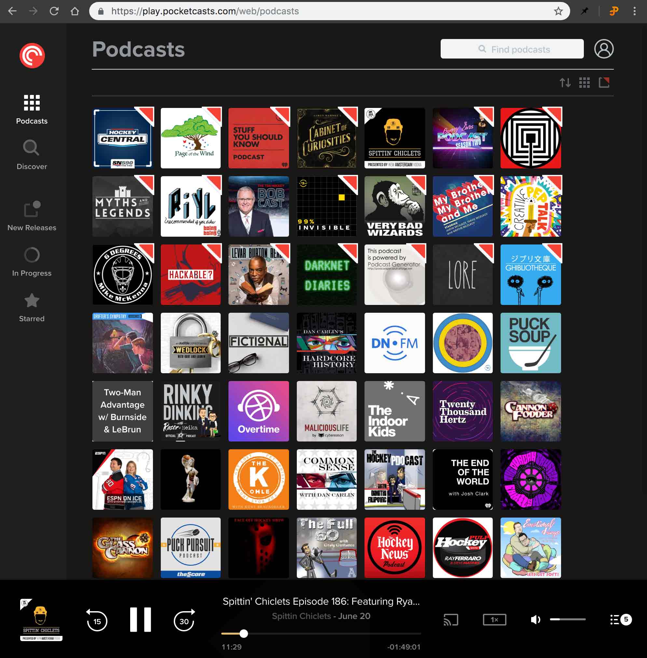Open the Wedlock podcast tile
Image resolution: width=647 pixels, height=658 pixels.
tap(191, 343)
